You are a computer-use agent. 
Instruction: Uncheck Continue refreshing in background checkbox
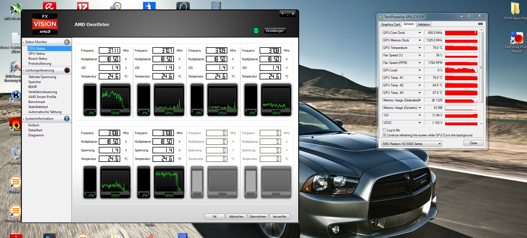[384, 135]
